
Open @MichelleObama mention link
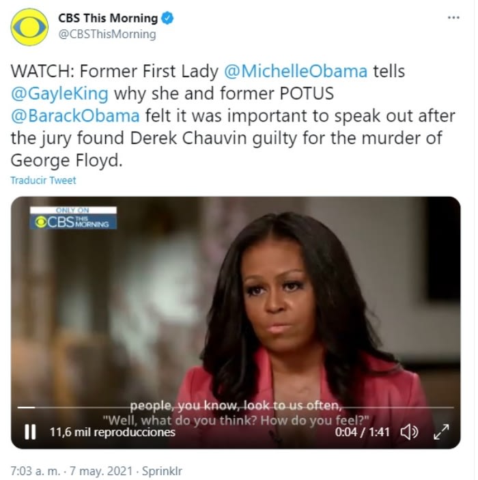[296, 71]
